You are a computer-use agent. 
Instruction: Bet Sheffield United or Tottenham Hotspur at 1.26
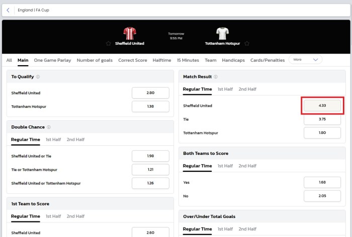click(150, 183)
